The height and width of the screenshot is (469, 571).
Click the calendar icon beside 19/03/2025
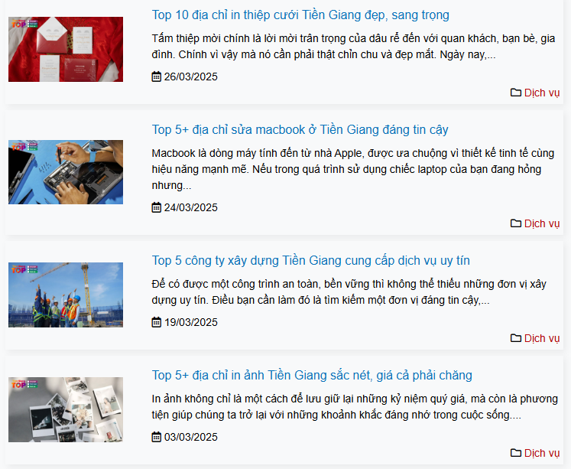(x=156, y=323)
